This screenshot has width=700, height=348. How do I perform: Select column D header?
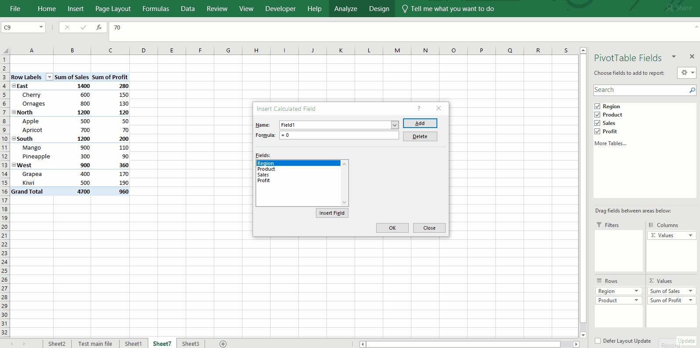tap(143, 51)
